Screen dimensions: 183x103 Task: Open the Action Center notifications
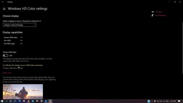pos(179,101)
